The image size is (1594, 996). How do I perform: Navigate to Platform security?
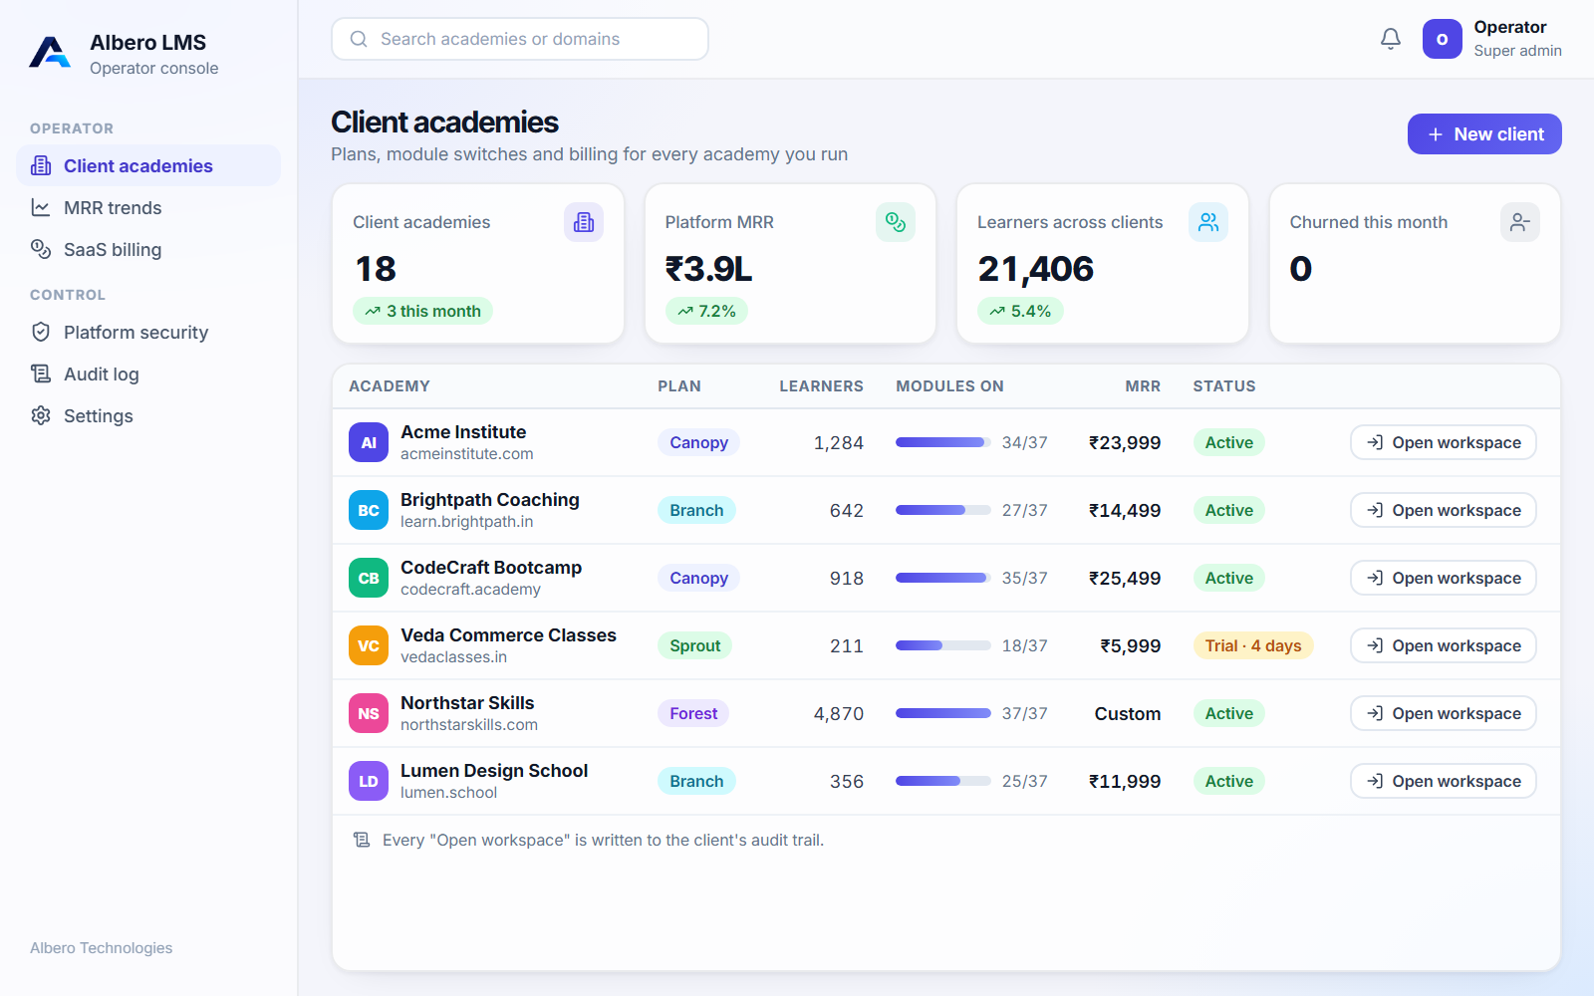point(148,332)
